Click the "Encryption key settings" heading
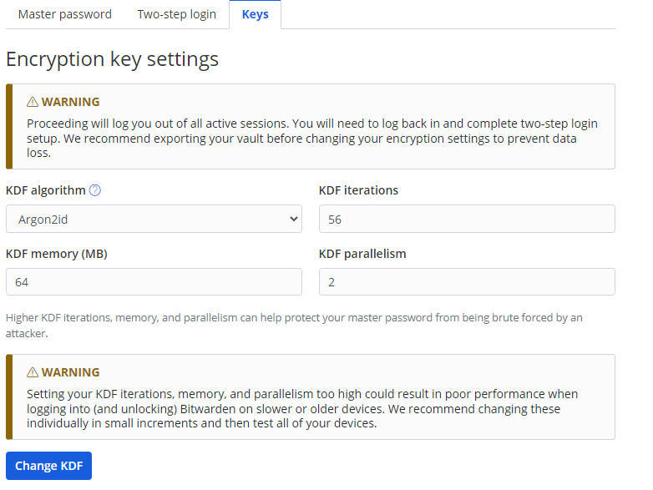The height and width of the screenshot is (490, 653). pos(112,59)
